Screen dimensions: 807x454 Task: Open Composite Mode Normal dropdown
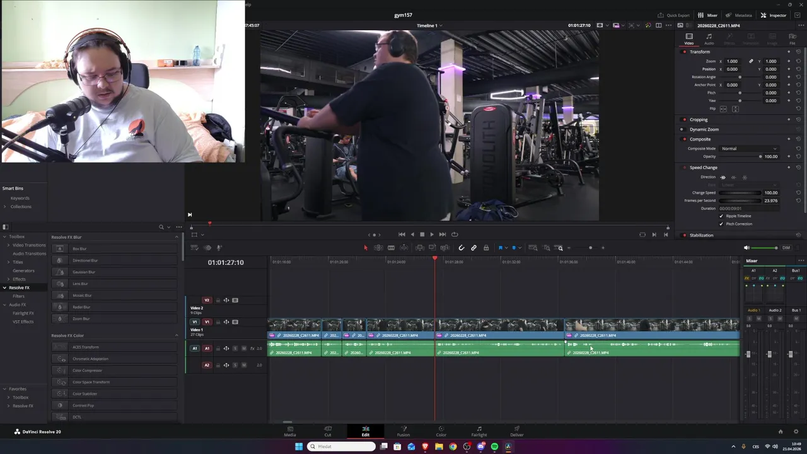(x=748, y=149)
